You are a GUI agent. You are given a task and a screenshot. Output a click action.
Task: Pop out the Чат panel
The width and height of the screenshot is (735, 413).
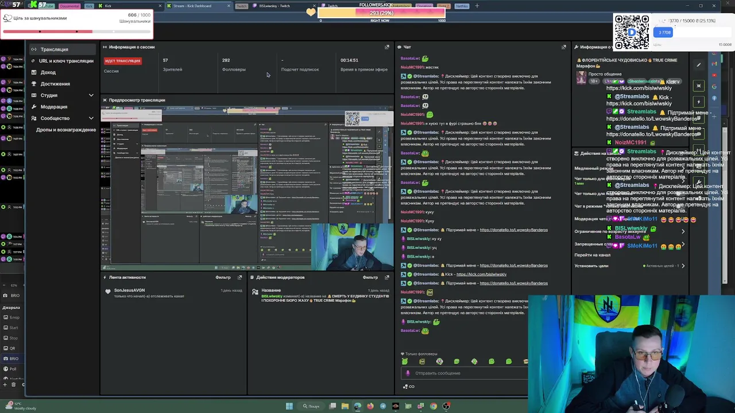pos(564,47)
